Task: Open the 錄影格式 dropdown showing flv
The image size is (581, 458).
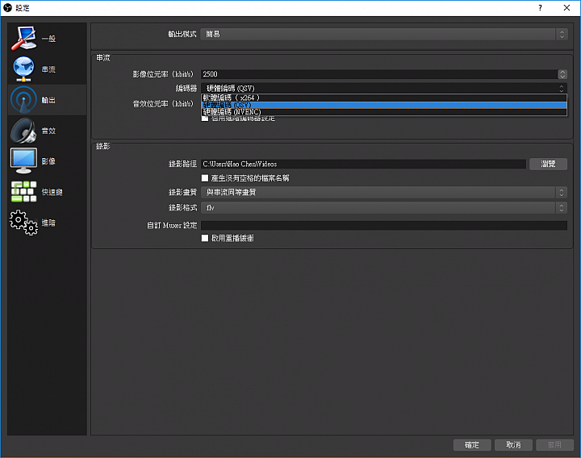Action: 384,208
